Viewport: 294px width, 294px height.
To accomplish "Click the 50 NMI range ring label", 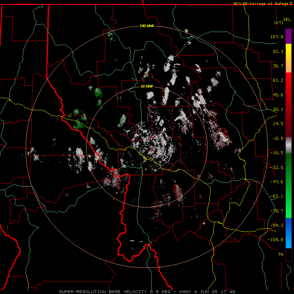I will [x=147, y=87].
